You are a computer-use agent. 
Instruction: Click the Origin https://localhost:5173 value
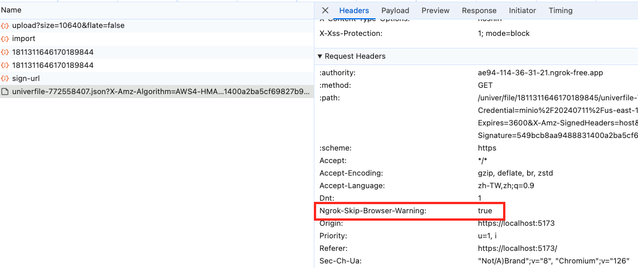(x=516, y=224)
